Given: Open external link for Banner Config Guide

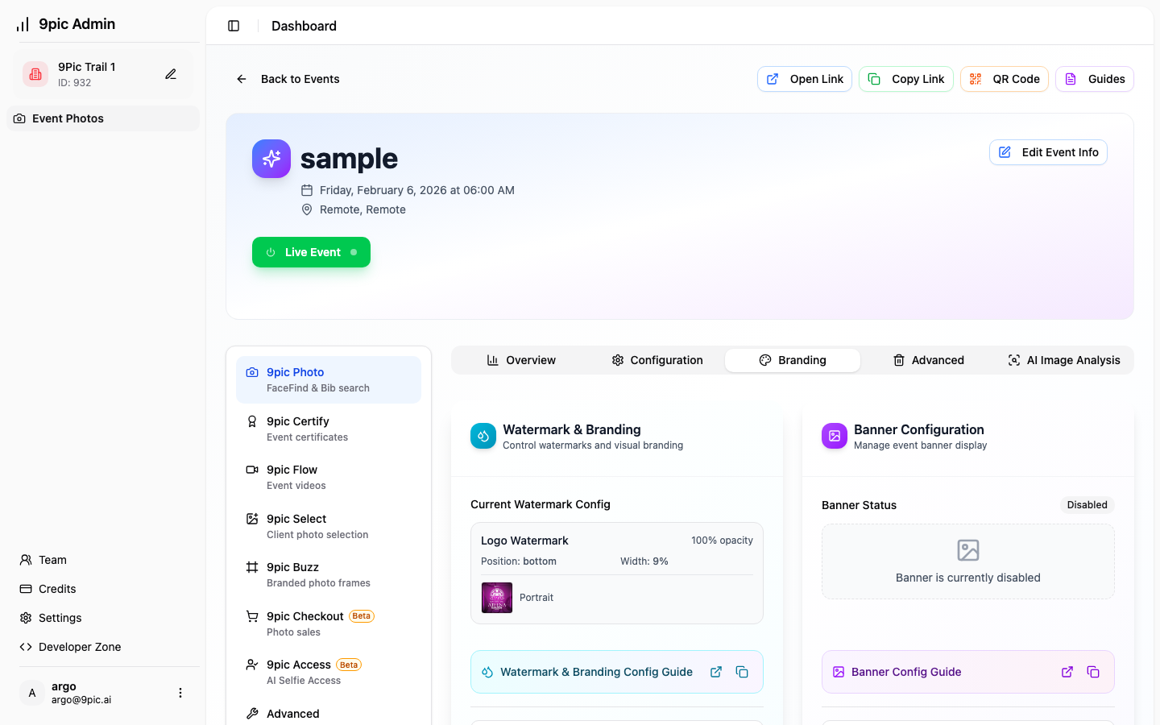Looking at the screenshot, I should tap(1067, 672).
